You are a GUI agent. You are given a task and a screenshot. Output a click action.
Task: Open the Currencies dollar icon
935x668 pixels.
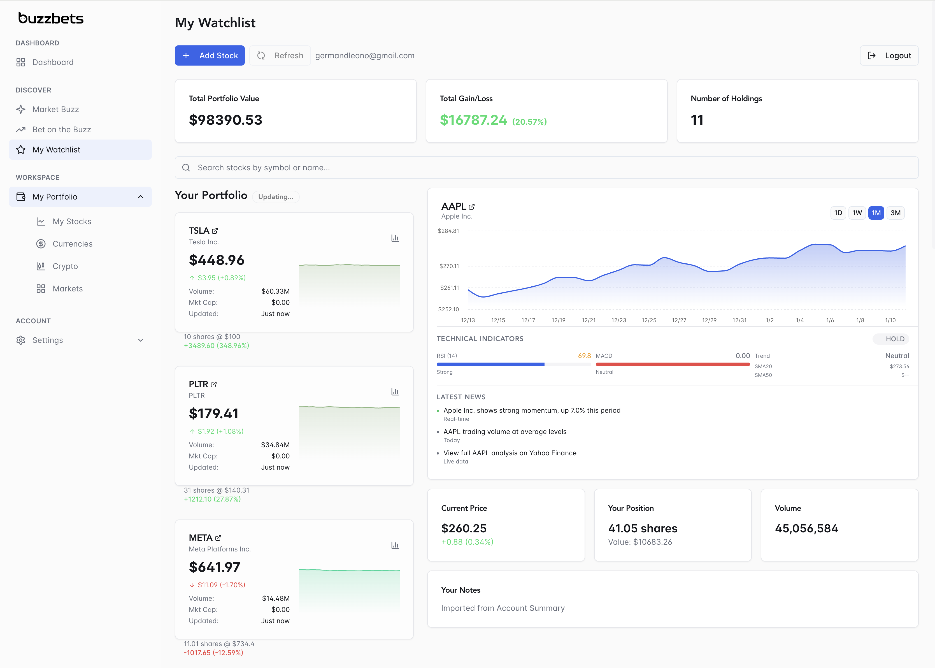tap(41, 243)
